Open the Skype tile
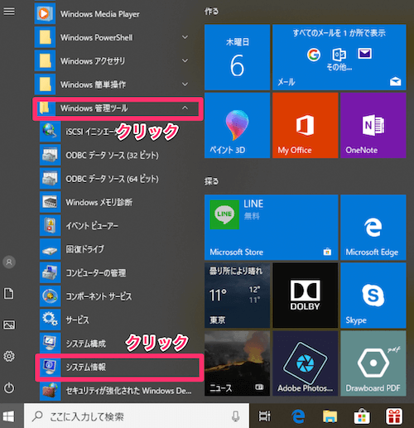This screenshot has width=414, height=428. (373, 296)
